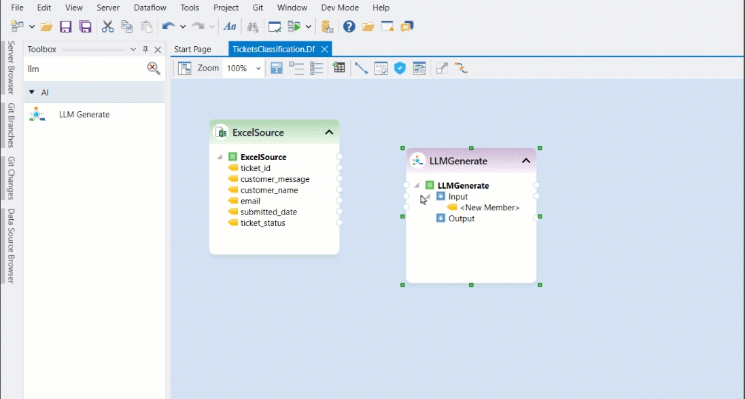This screenshot has width=745, height=399.
Task: Click the blue Help question mark icon
Action: 349,26
